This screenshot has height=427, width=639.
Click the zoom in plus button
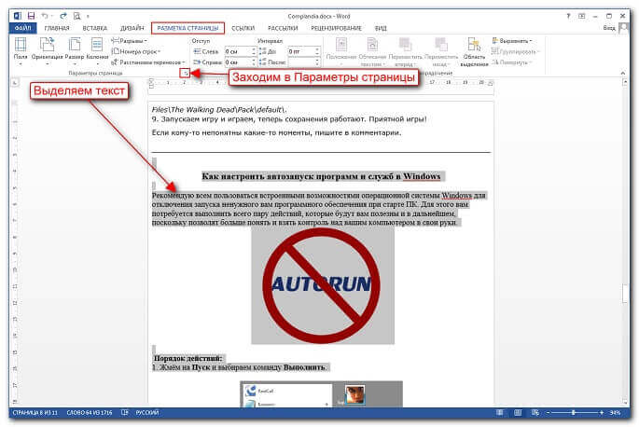(602, 413)
